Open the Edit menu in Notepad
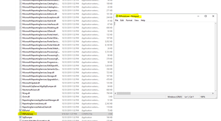Screen dimensions: 221x121 pyautogui.click(x=122, y=20)
